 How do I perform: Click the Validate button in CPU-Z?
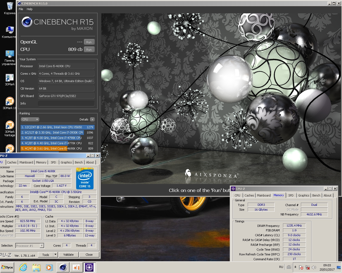tap(68, 255)
